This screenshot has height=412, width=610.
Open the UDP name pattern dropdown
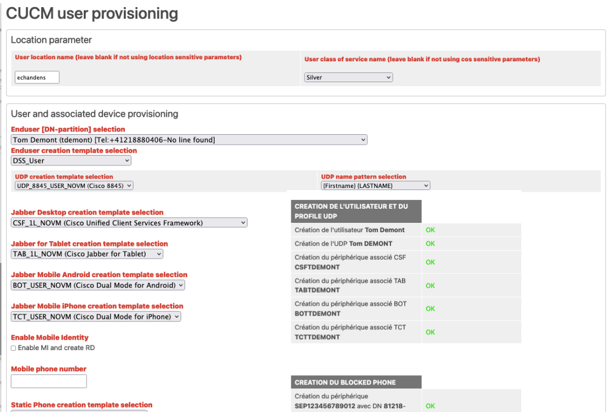[x=376, y=186]
